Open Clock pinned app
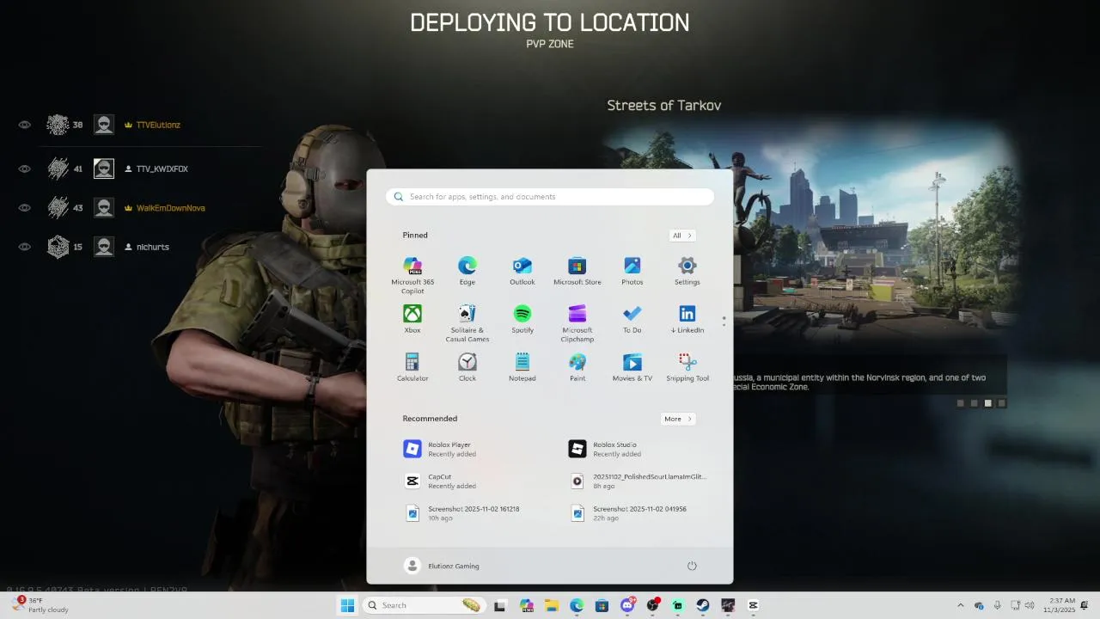The width and height of the screenshot is (1100, 619). pos(467,368)
